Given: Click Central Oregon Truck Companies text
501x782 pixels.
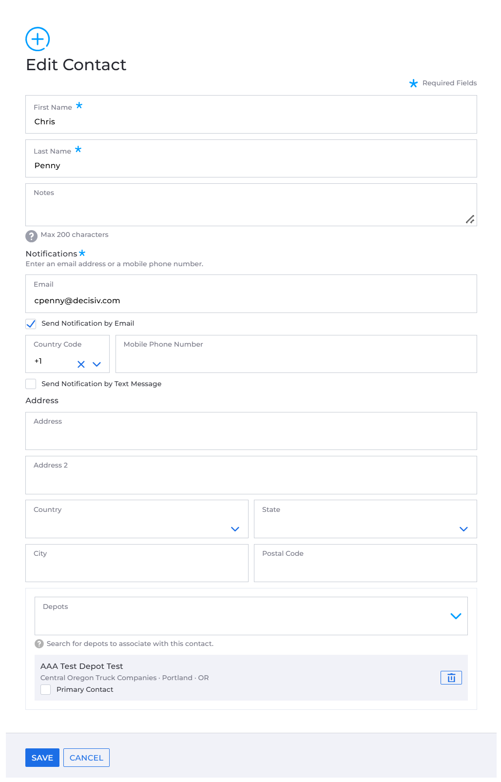Looking at the screenshot, I should coord(98,678).
